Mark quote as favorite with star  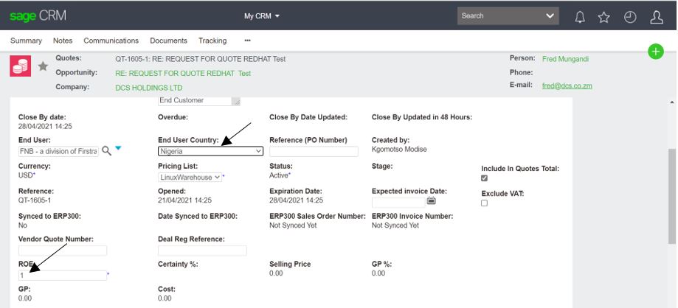43,66
